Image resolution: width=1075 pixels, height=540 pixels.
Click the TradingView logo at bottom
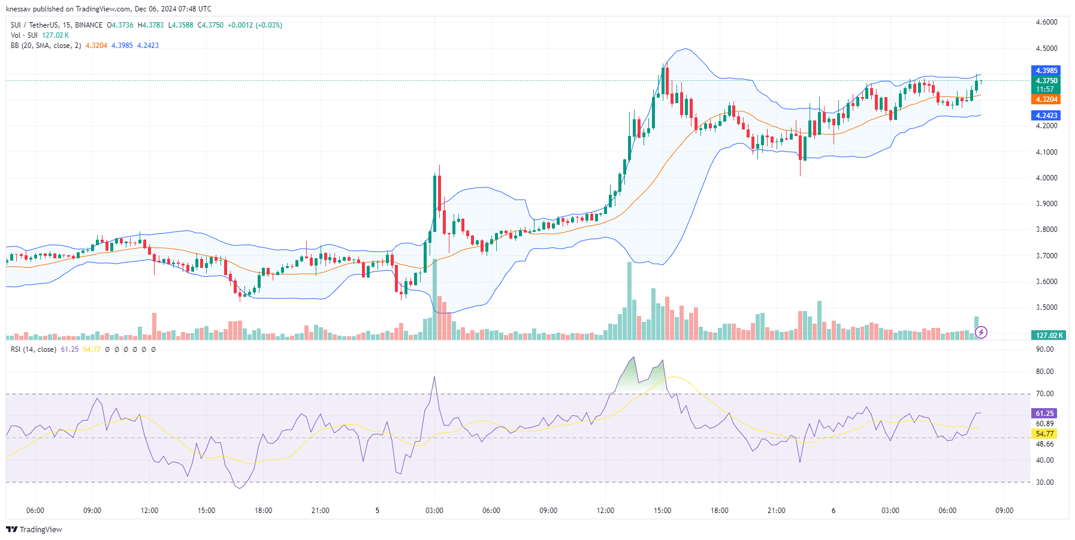point(34,529)
